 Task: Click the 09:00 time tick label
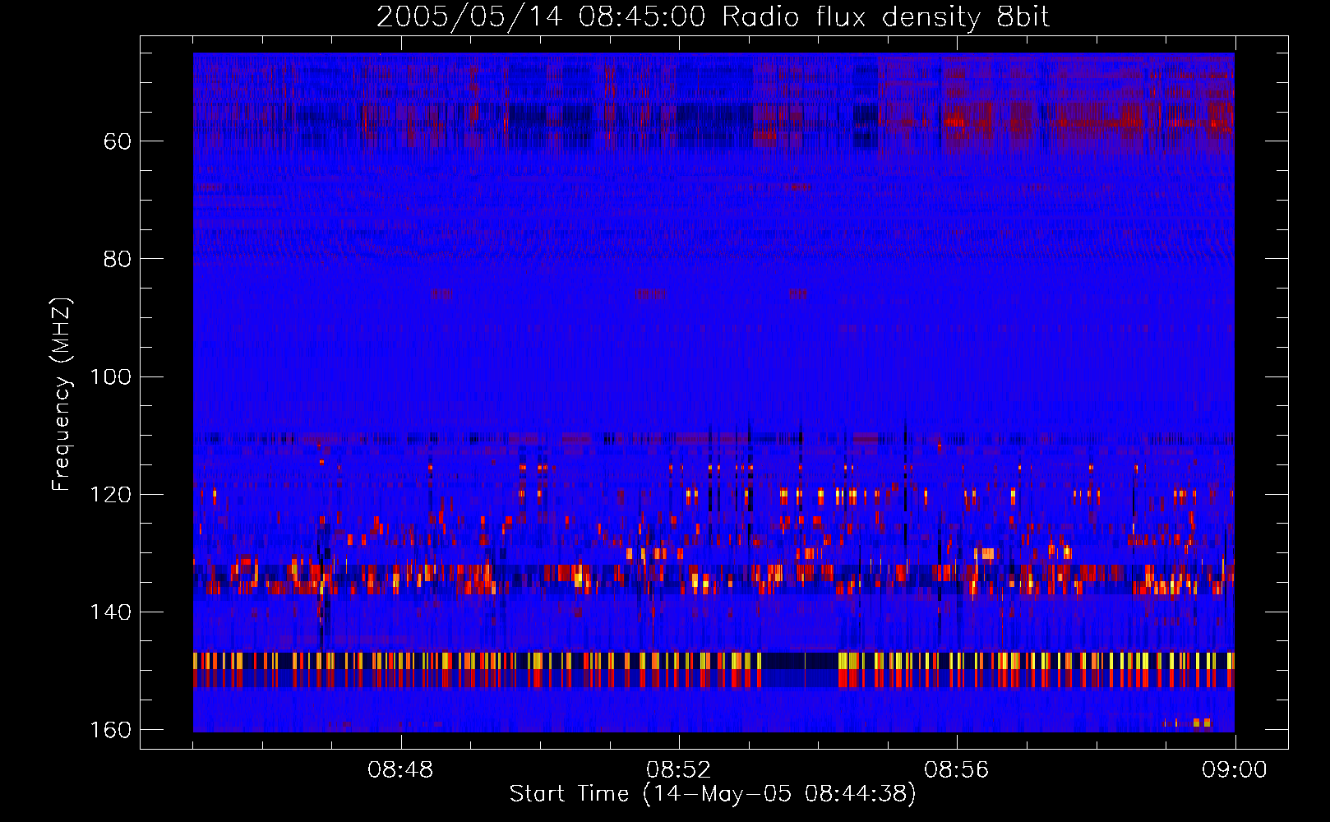click(1235, 770)
